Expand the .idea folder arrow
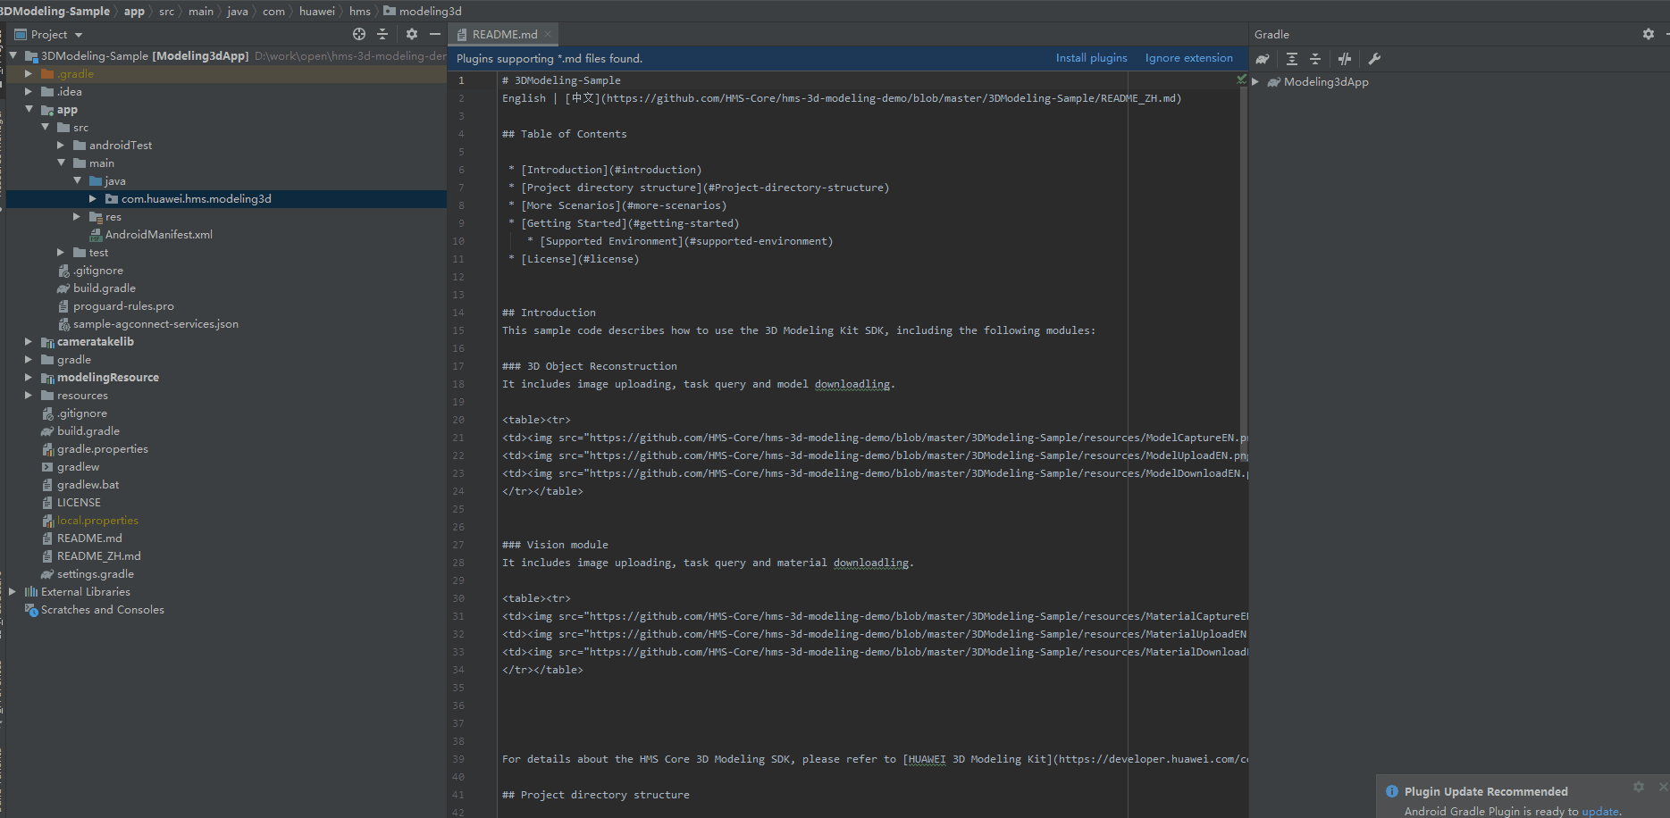Viewport: 1670px width, 818px height. click(x=29, y=92)
